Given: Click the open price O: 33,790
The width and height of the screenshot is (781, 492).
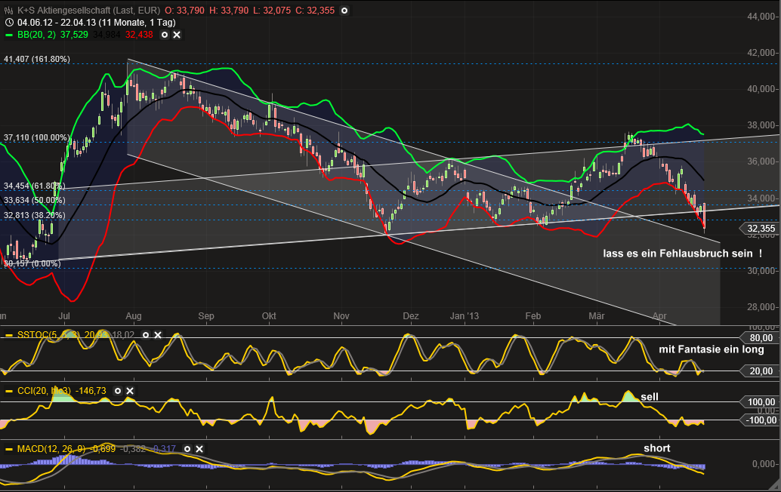Looking at the screenshot, I should point(184,11).
